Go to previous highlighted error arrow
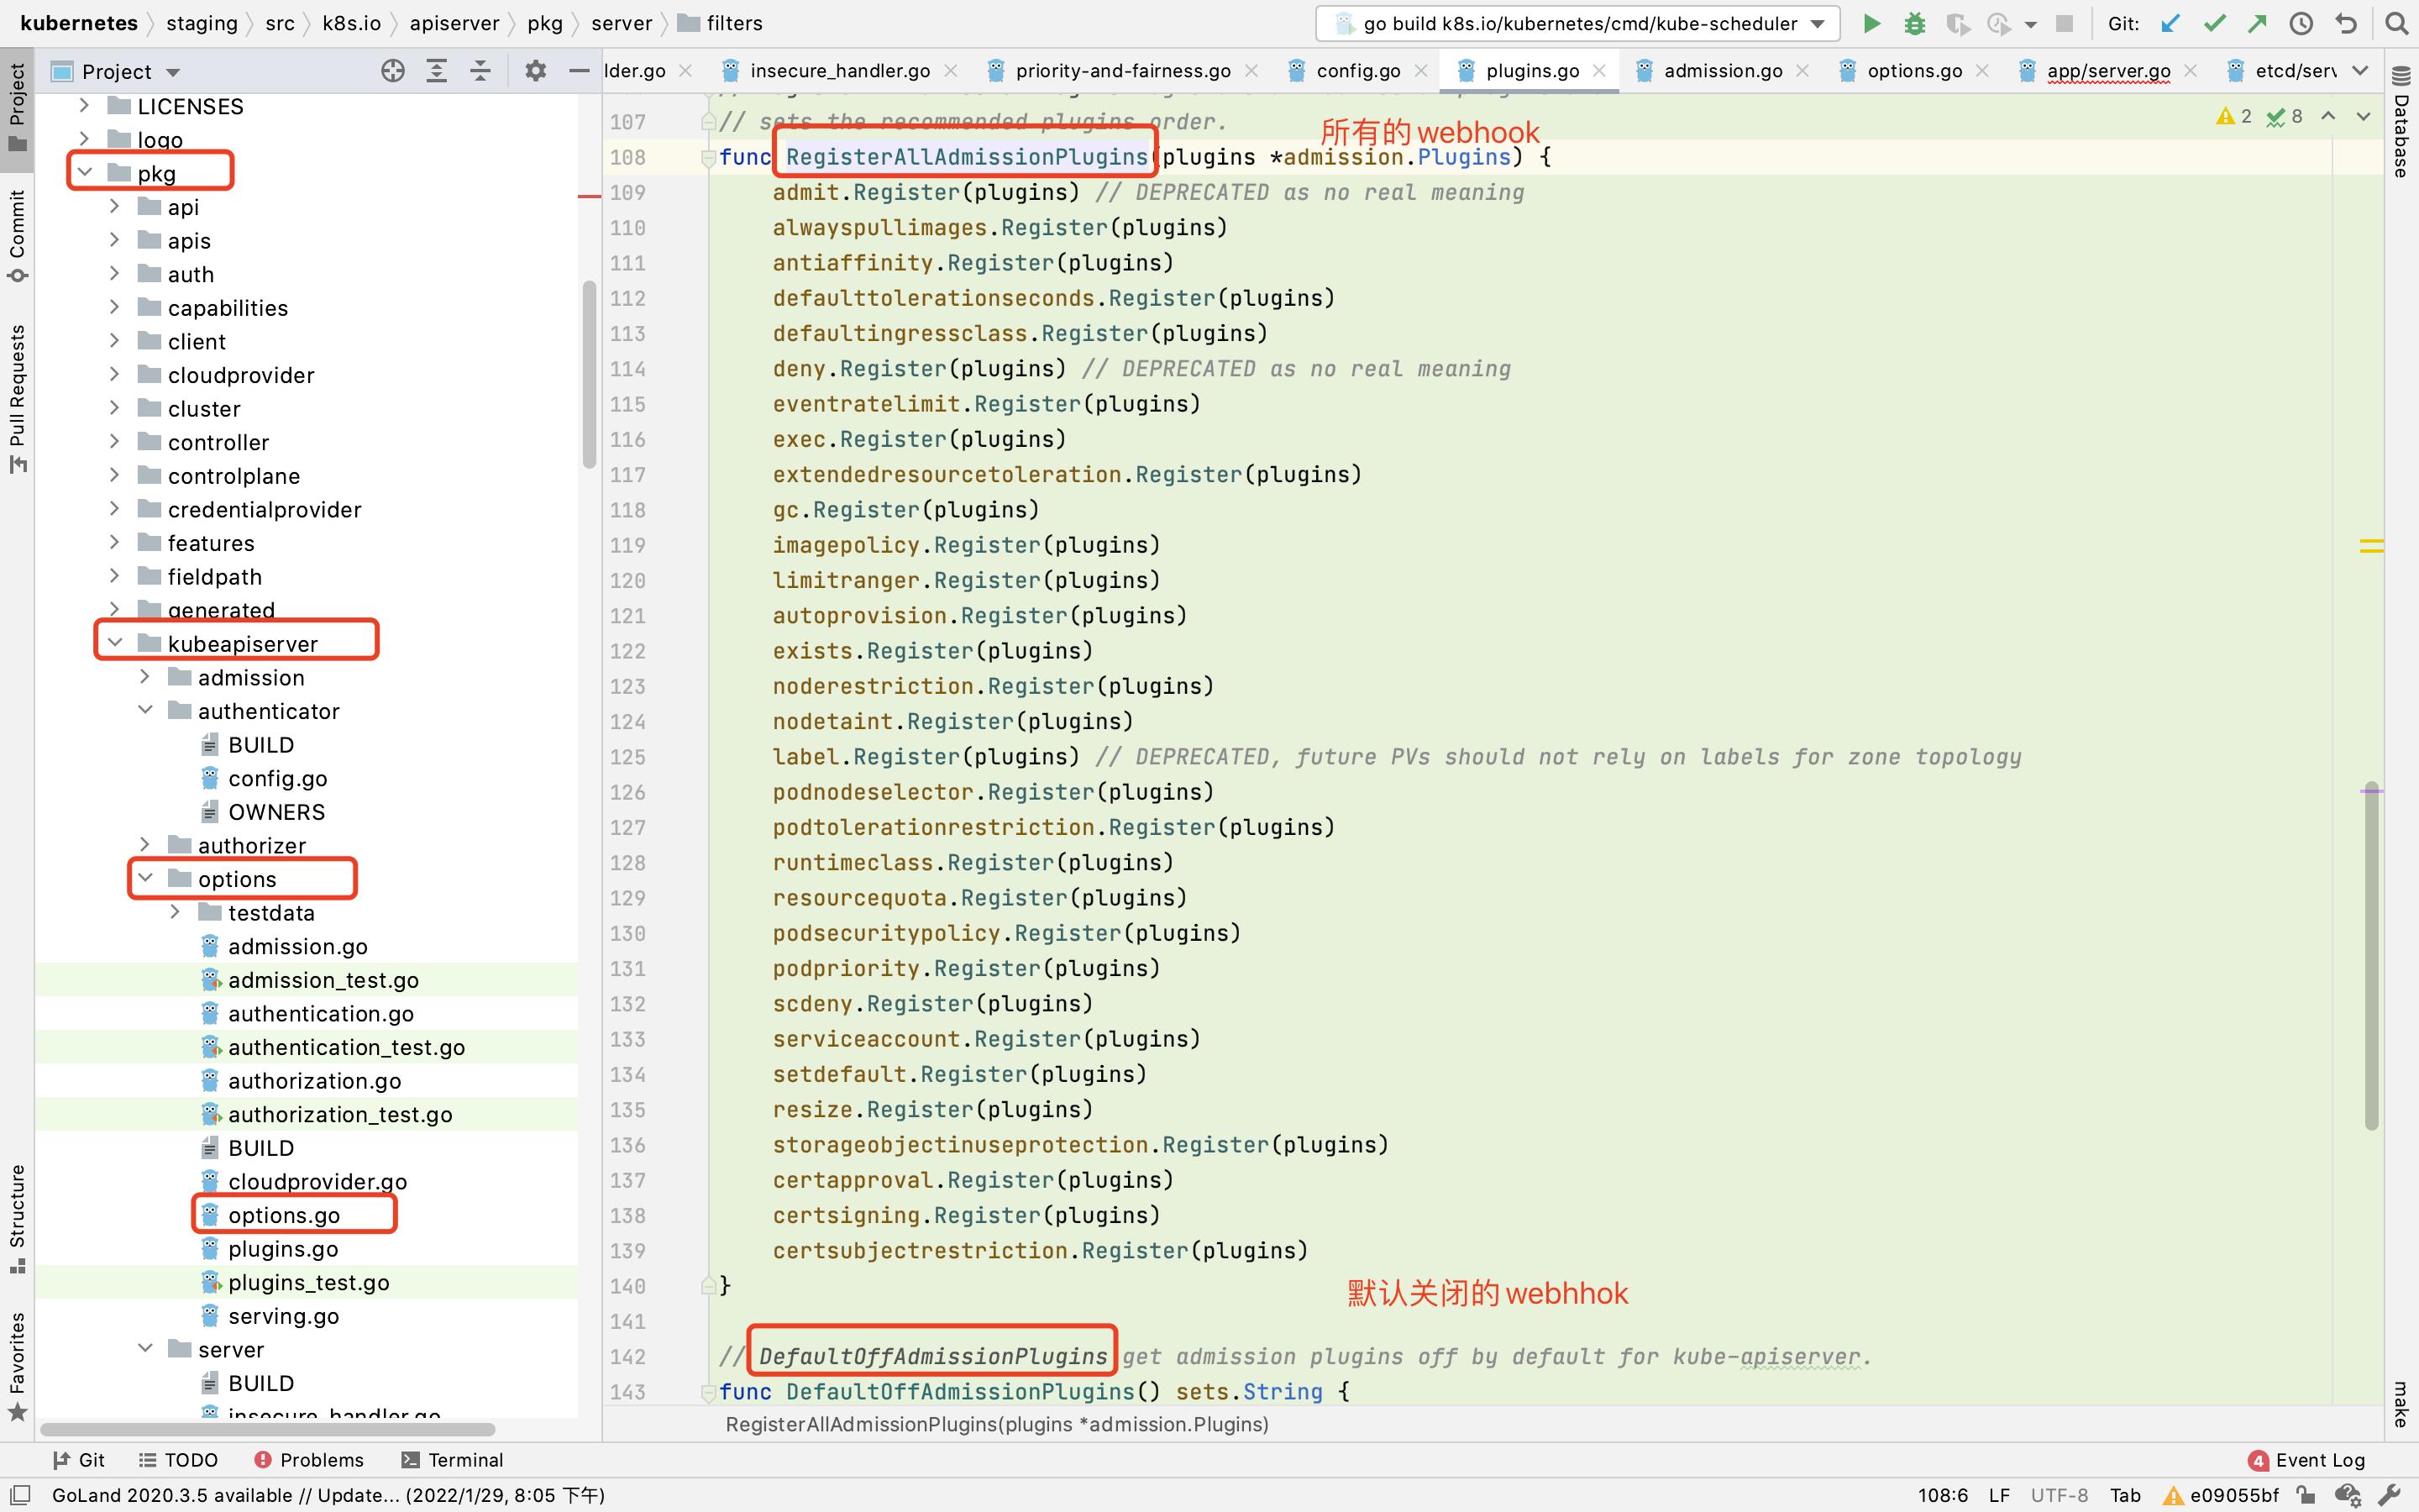This screenshot has width=2419, height=1512. click(2328, 117)
